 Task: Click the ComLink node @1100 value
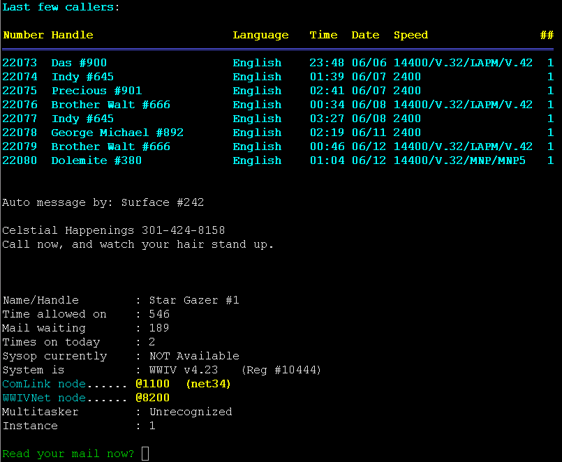click(x=152, y=384)
